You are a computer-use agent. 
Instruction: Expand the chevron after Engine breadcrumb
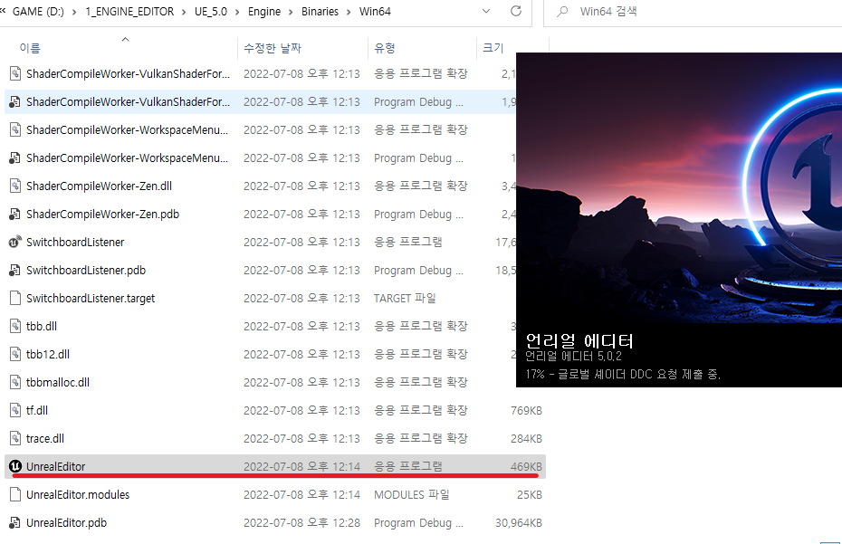[x=291, y=12]
